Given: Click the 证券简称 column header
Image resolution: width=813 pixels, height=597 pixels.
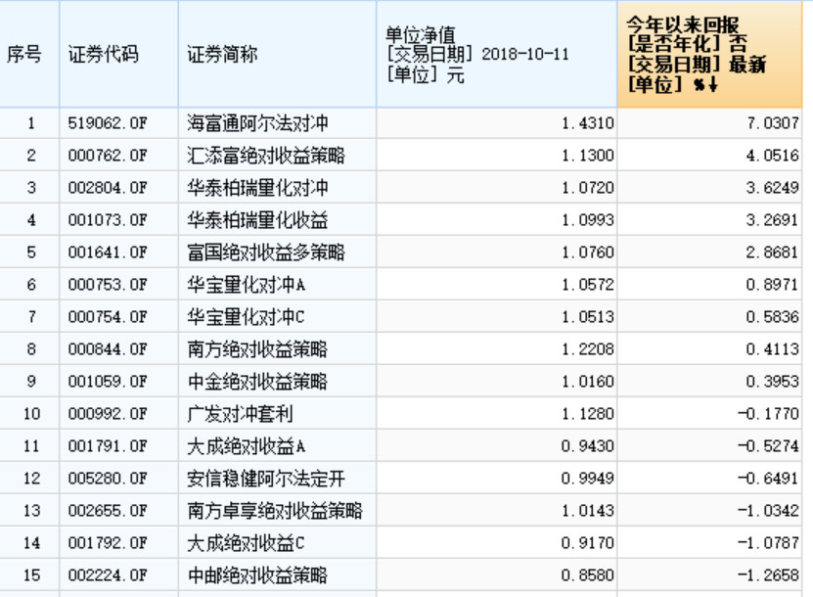Looking at the screenshot, I should 222,55.
